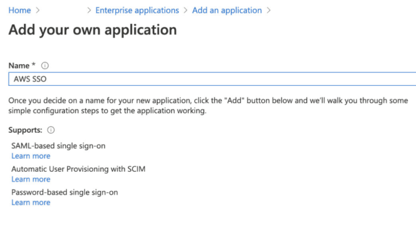Click the chevron right after Home
Viewport: 416px width, 236px height.
tap(37, 10)
